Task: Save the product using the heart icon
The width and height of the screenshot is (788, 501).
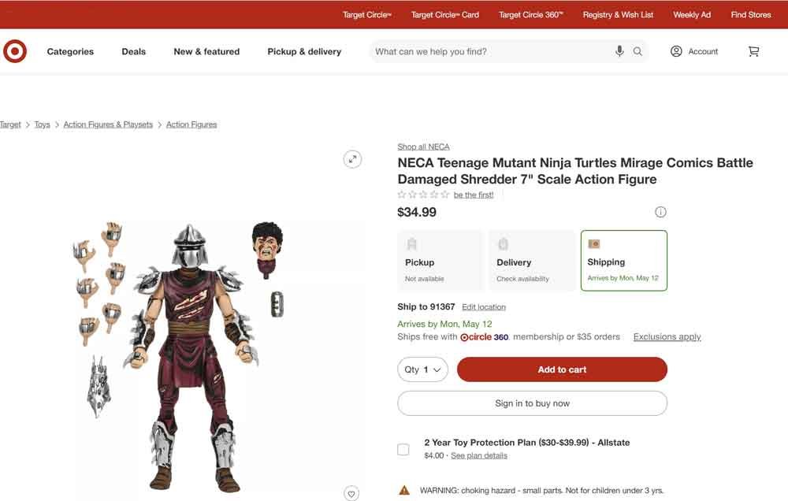Action: (351, 493)
